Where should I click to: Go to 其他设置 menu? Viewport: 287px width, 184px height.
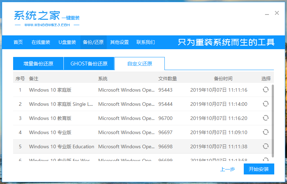[x=119, y=42]
